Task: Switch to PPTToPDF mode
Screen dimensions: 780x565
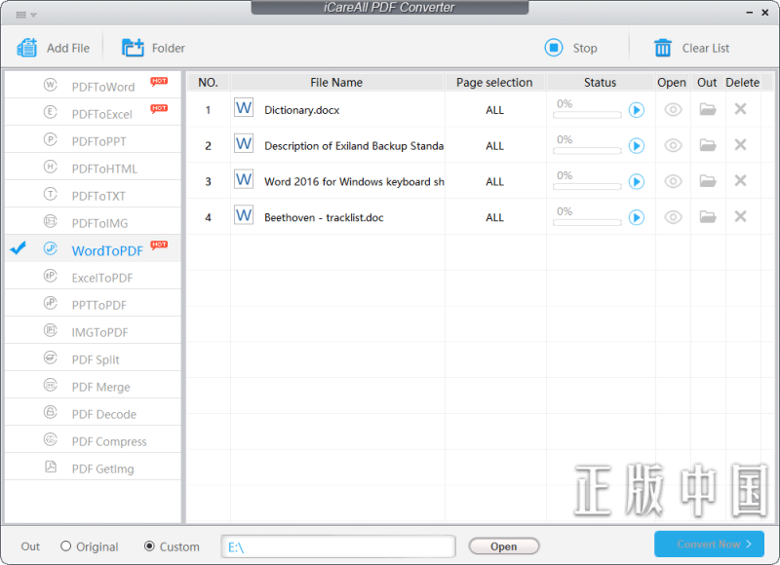Action: pyautogui.click(x=93, y=304)
